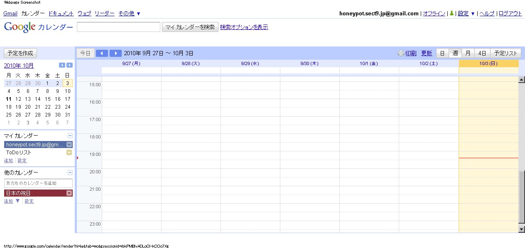Screen dimensions: 525x248
Task: Open Gmail from top navigation
Action: pos(10,13)
